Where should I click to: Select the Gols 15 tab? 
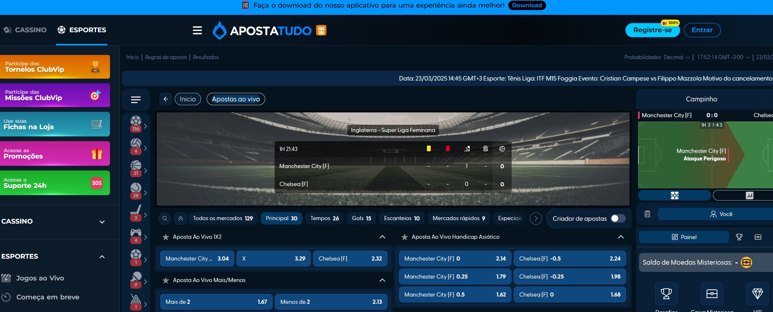click(362, 218)
